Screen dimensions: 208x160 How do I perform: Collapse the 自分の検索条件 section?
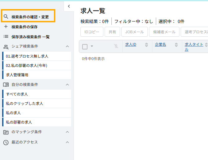[67, 84]
